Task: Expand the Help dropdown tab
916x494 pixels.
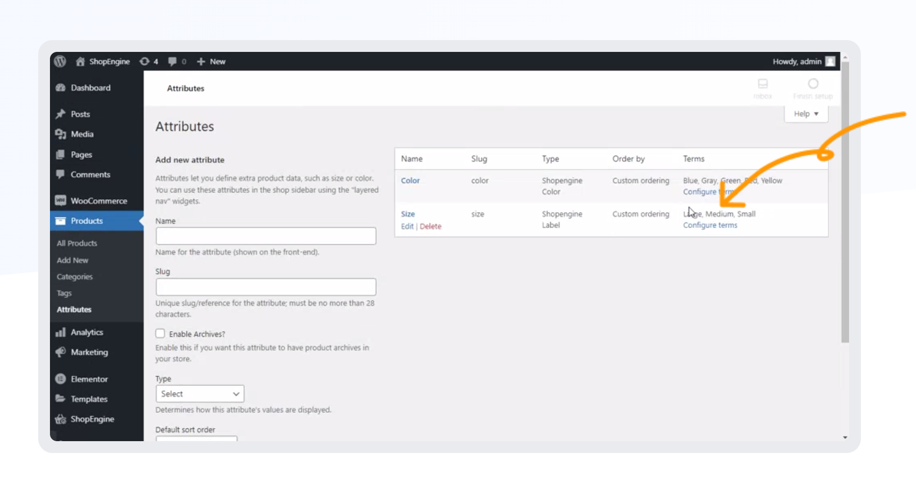Action: point(806,114)
